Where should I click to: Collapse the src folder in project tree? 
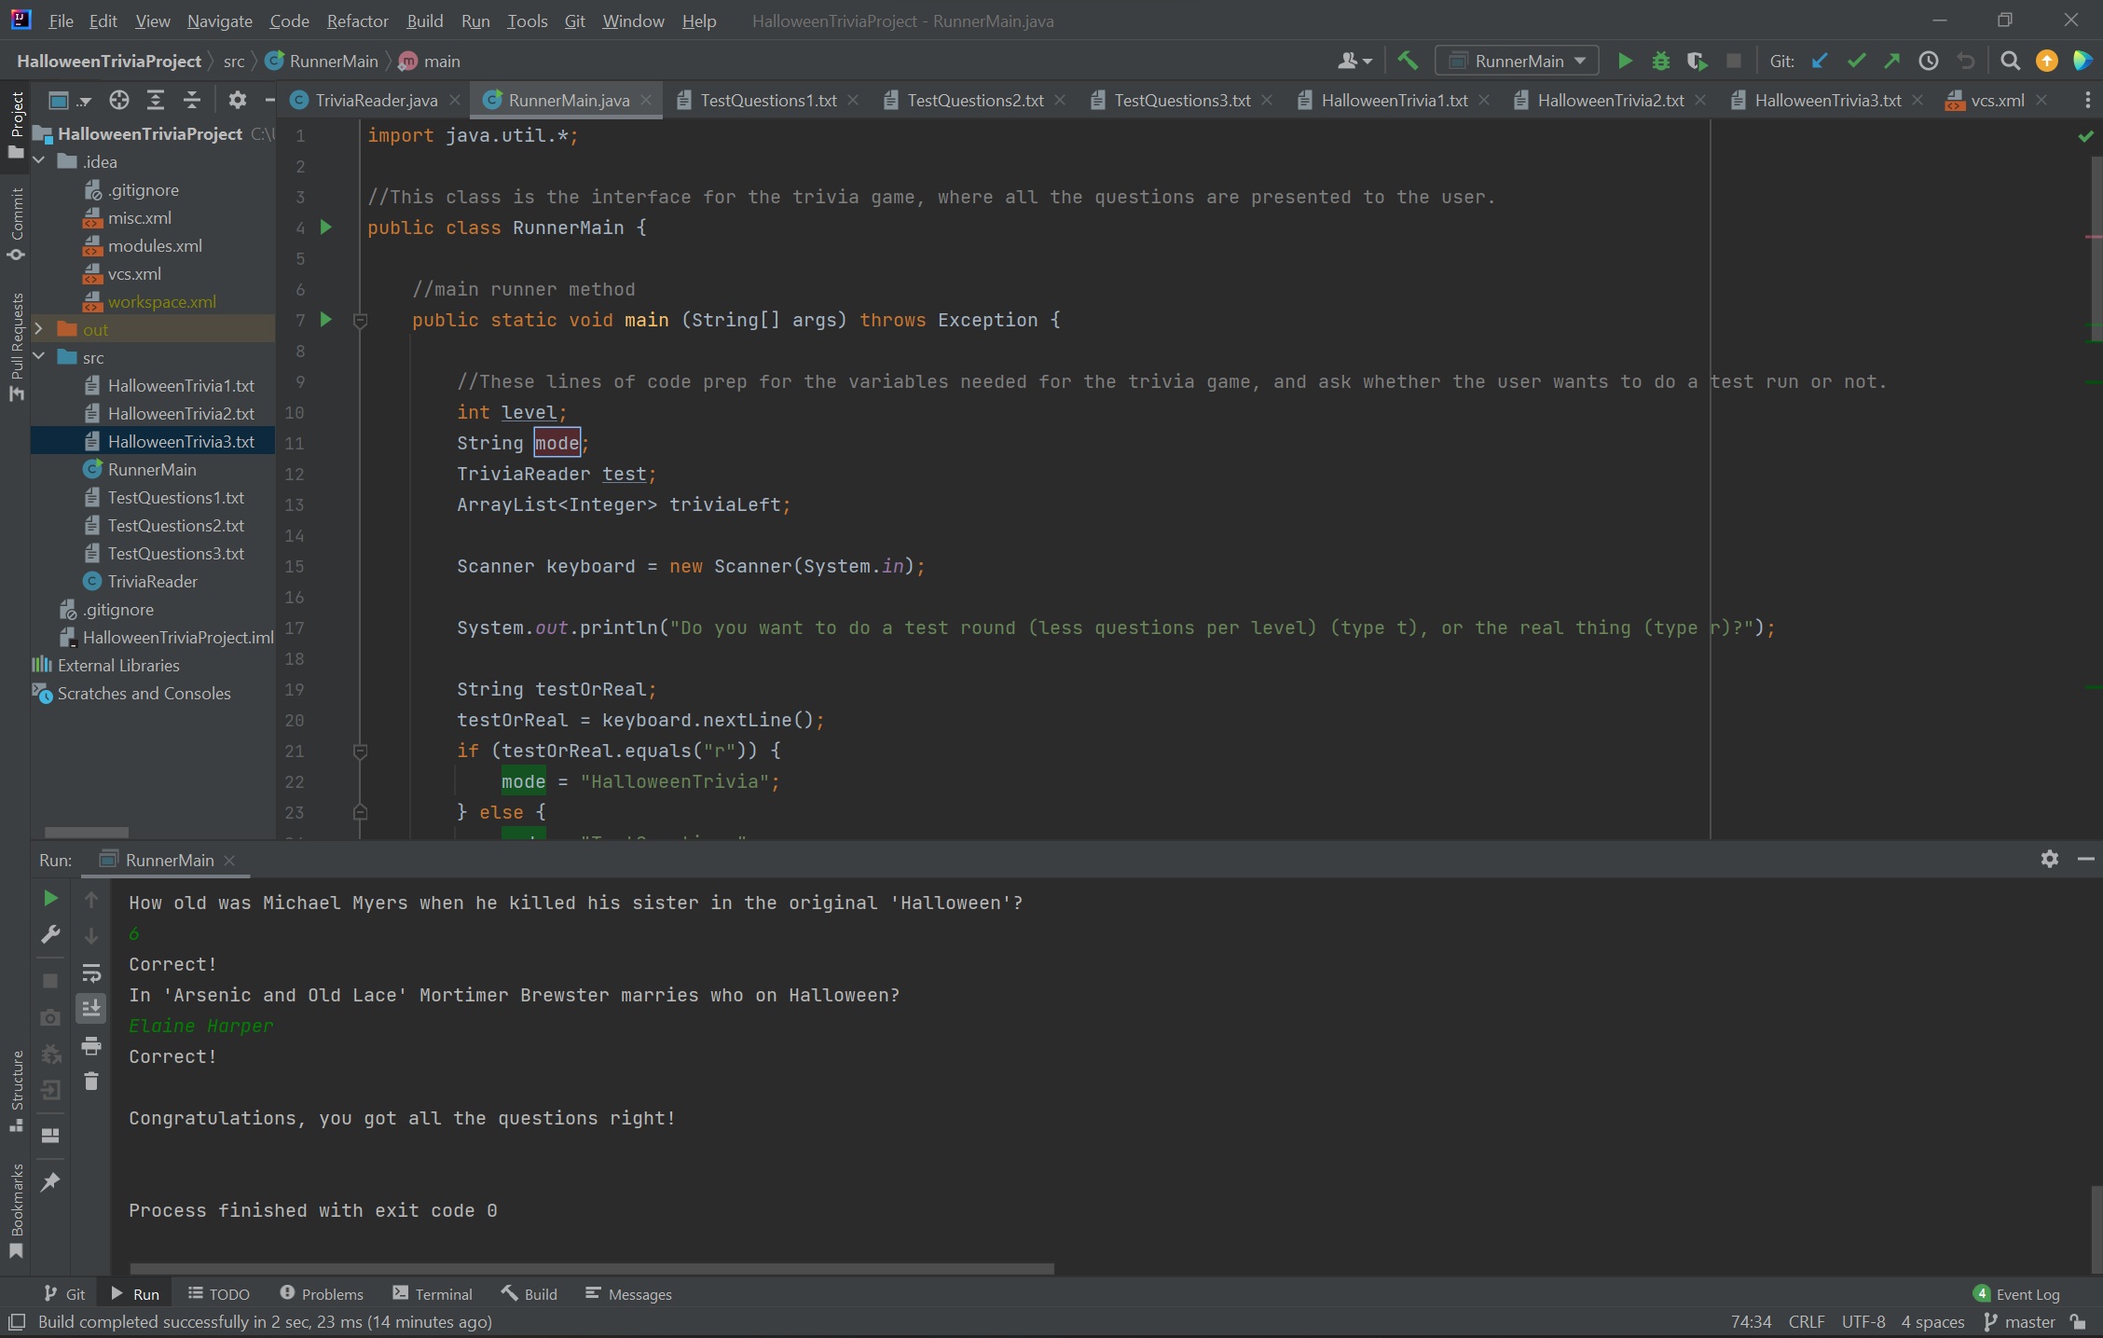39,357
